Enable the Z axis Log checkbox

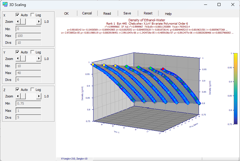[x=32, y=89]
